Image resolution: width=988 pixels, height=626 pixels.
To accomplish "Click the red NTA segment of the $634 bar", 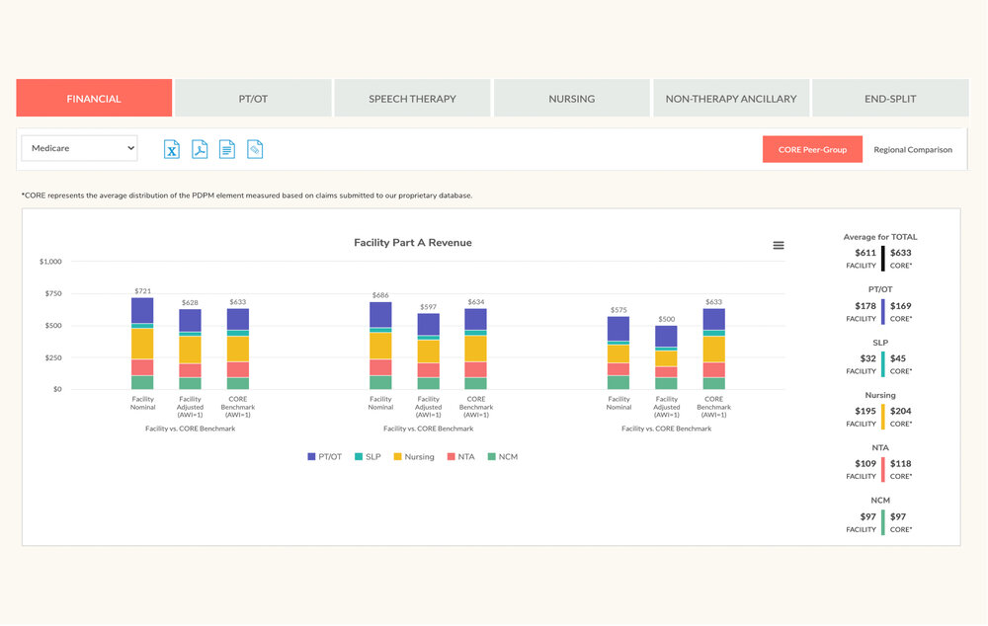I will click(476, 369).
